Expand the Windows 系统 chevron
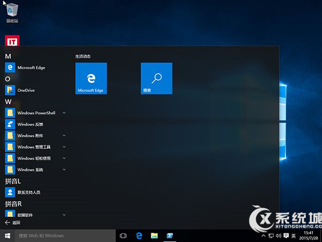 coord(64,169)
